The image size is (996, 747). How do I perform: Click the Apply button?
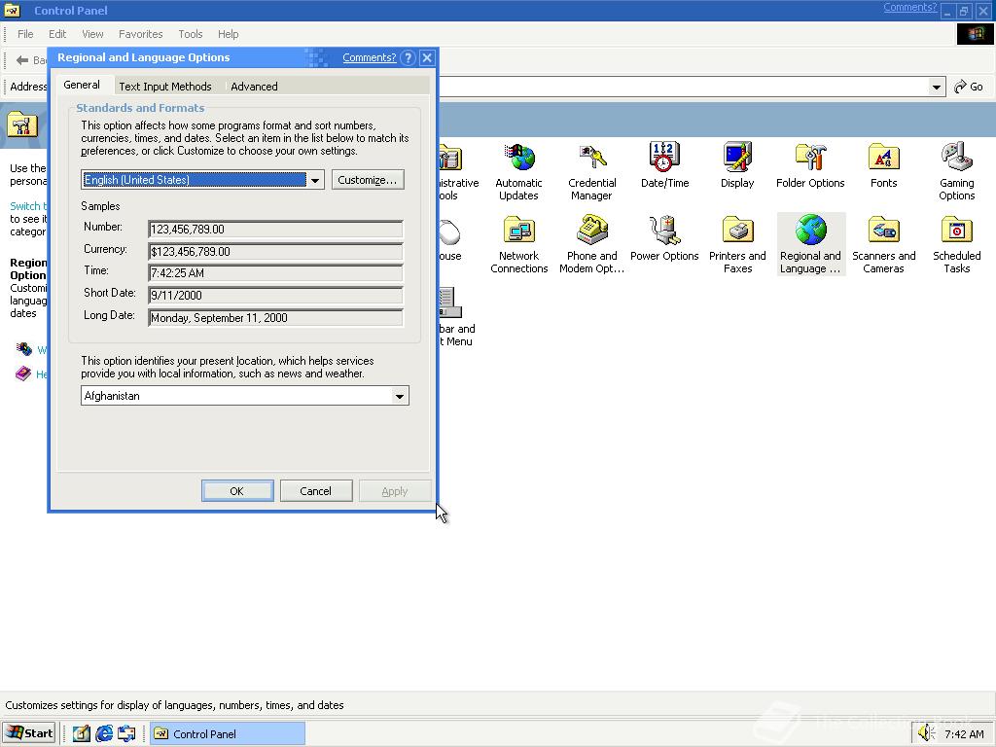[x=395, y=491]
